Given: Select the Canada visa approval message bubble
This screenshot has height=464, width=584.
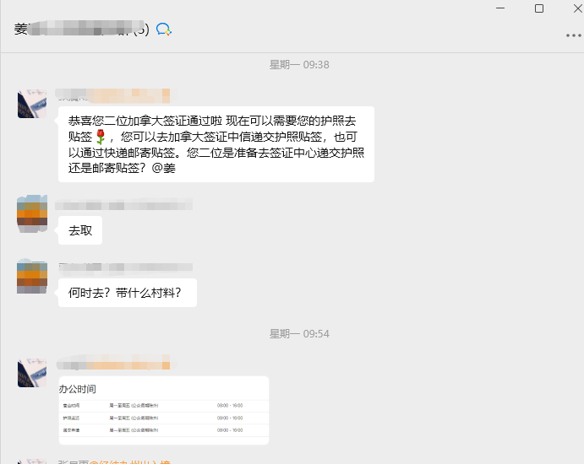Looking at the screenshot, I should pyautogui.click(x=216, y=144).
